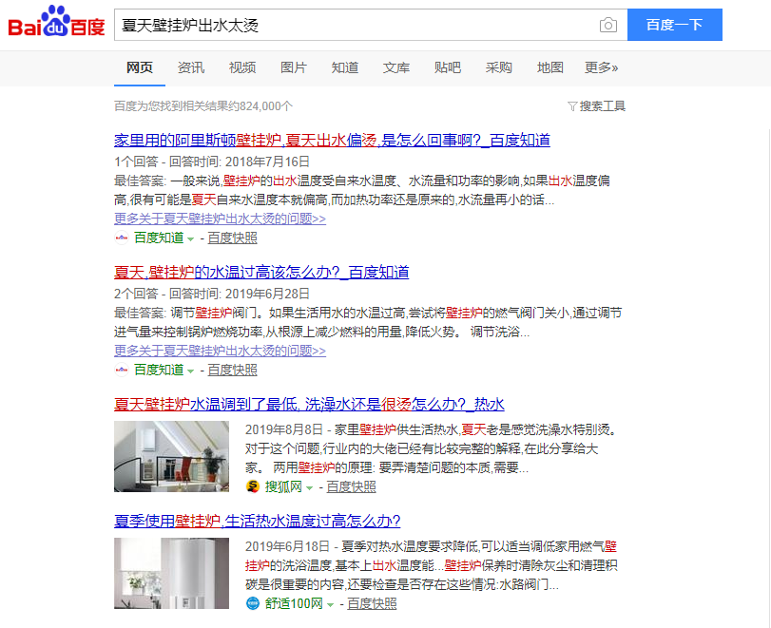Open camera image search icon
Viewport: 771px width, 628px height.
[608, 25]
